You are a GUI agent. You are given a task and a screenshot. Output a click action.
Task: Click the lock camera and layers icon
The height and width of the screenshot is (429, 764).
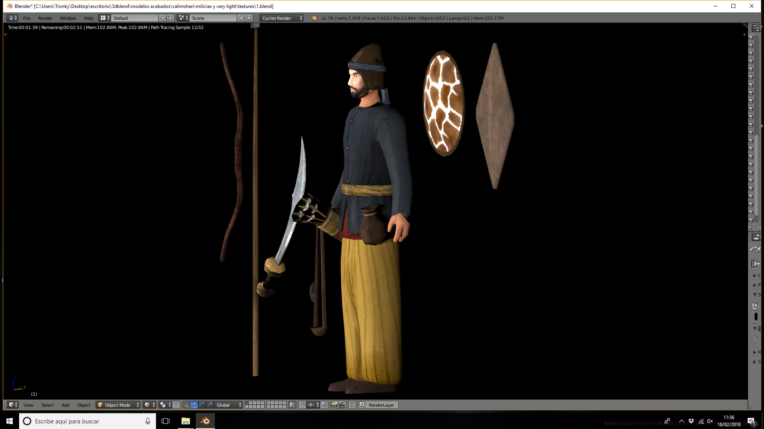click(x=292, y=405)
